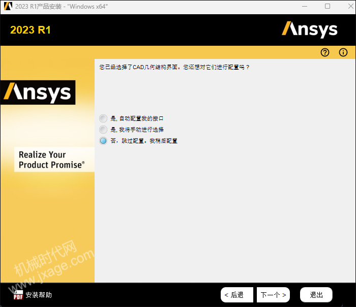The height and width of the screenshot is (307, 356).
Task: Click the CAD configuration question text
Action: tap(174, 67)
